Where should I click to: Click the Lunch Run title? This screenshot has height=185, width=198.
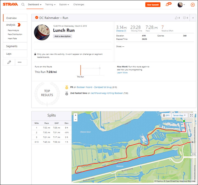coord(64,30)
